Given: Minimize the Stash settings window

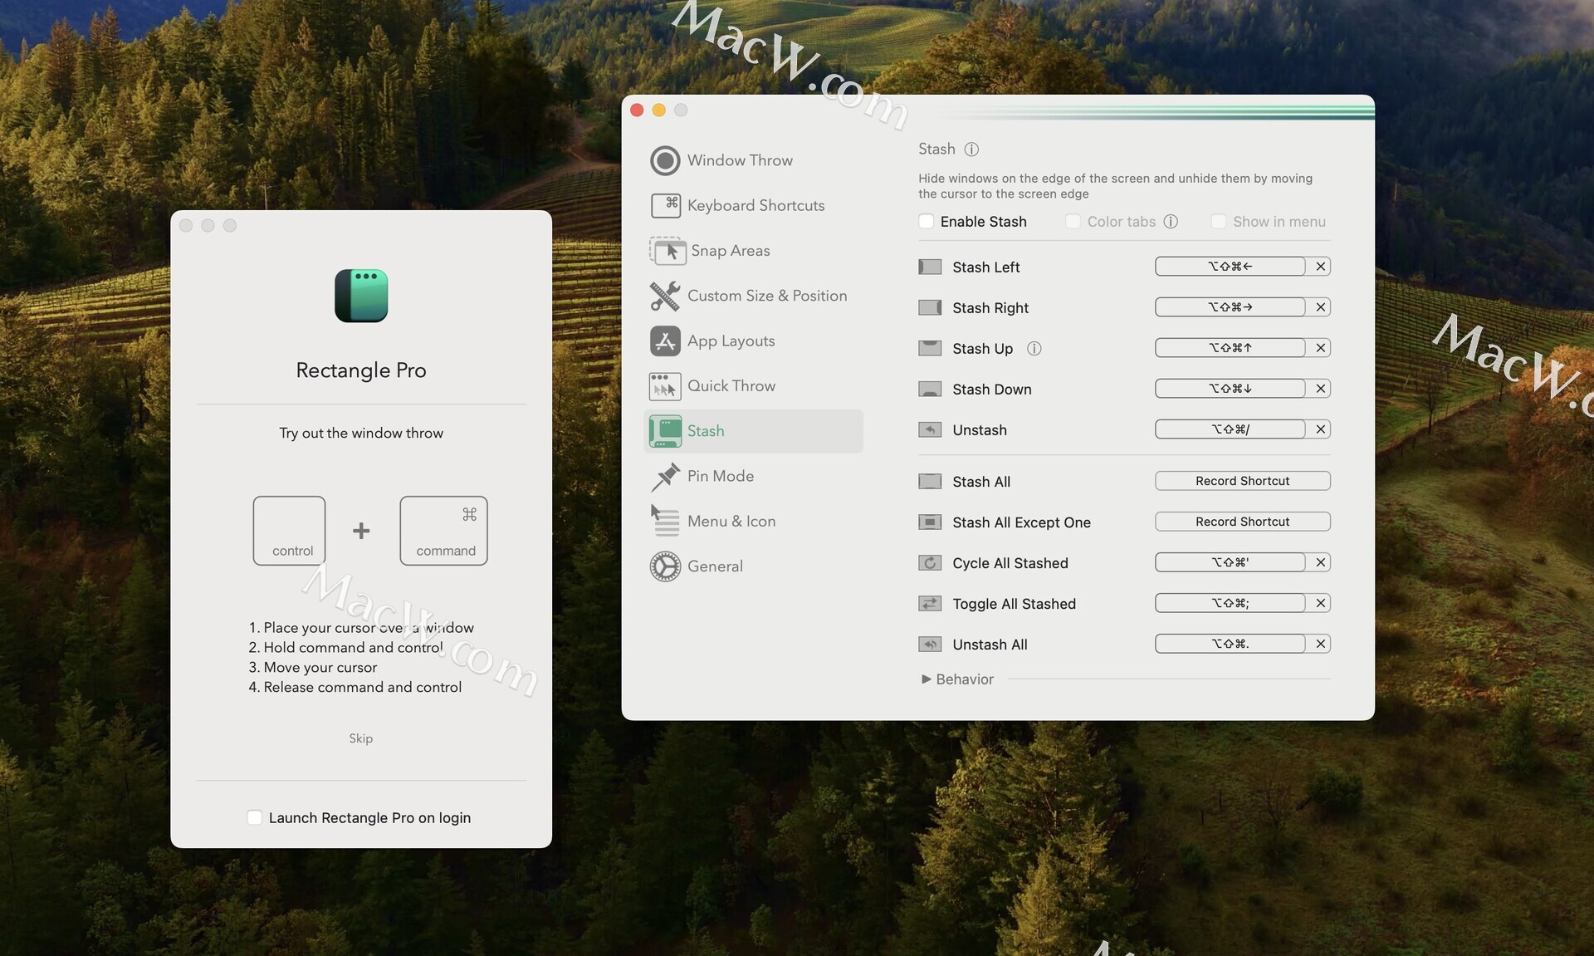Looking at the screenshot, I should tap(659, 110).
